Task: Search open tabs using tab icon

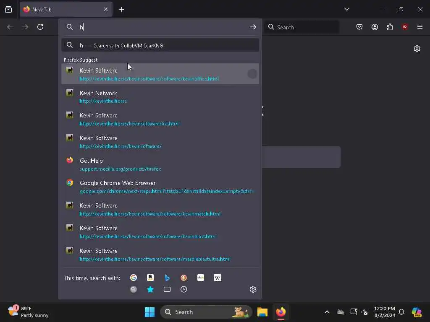Action: coord(167,289)
